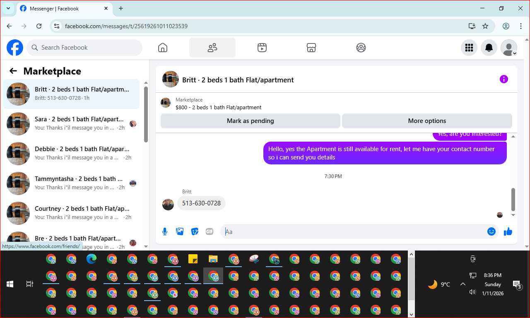Open the $800 Marketplace listing link
530x318 pixels.
pyautogui.click(x=218, y=107)
